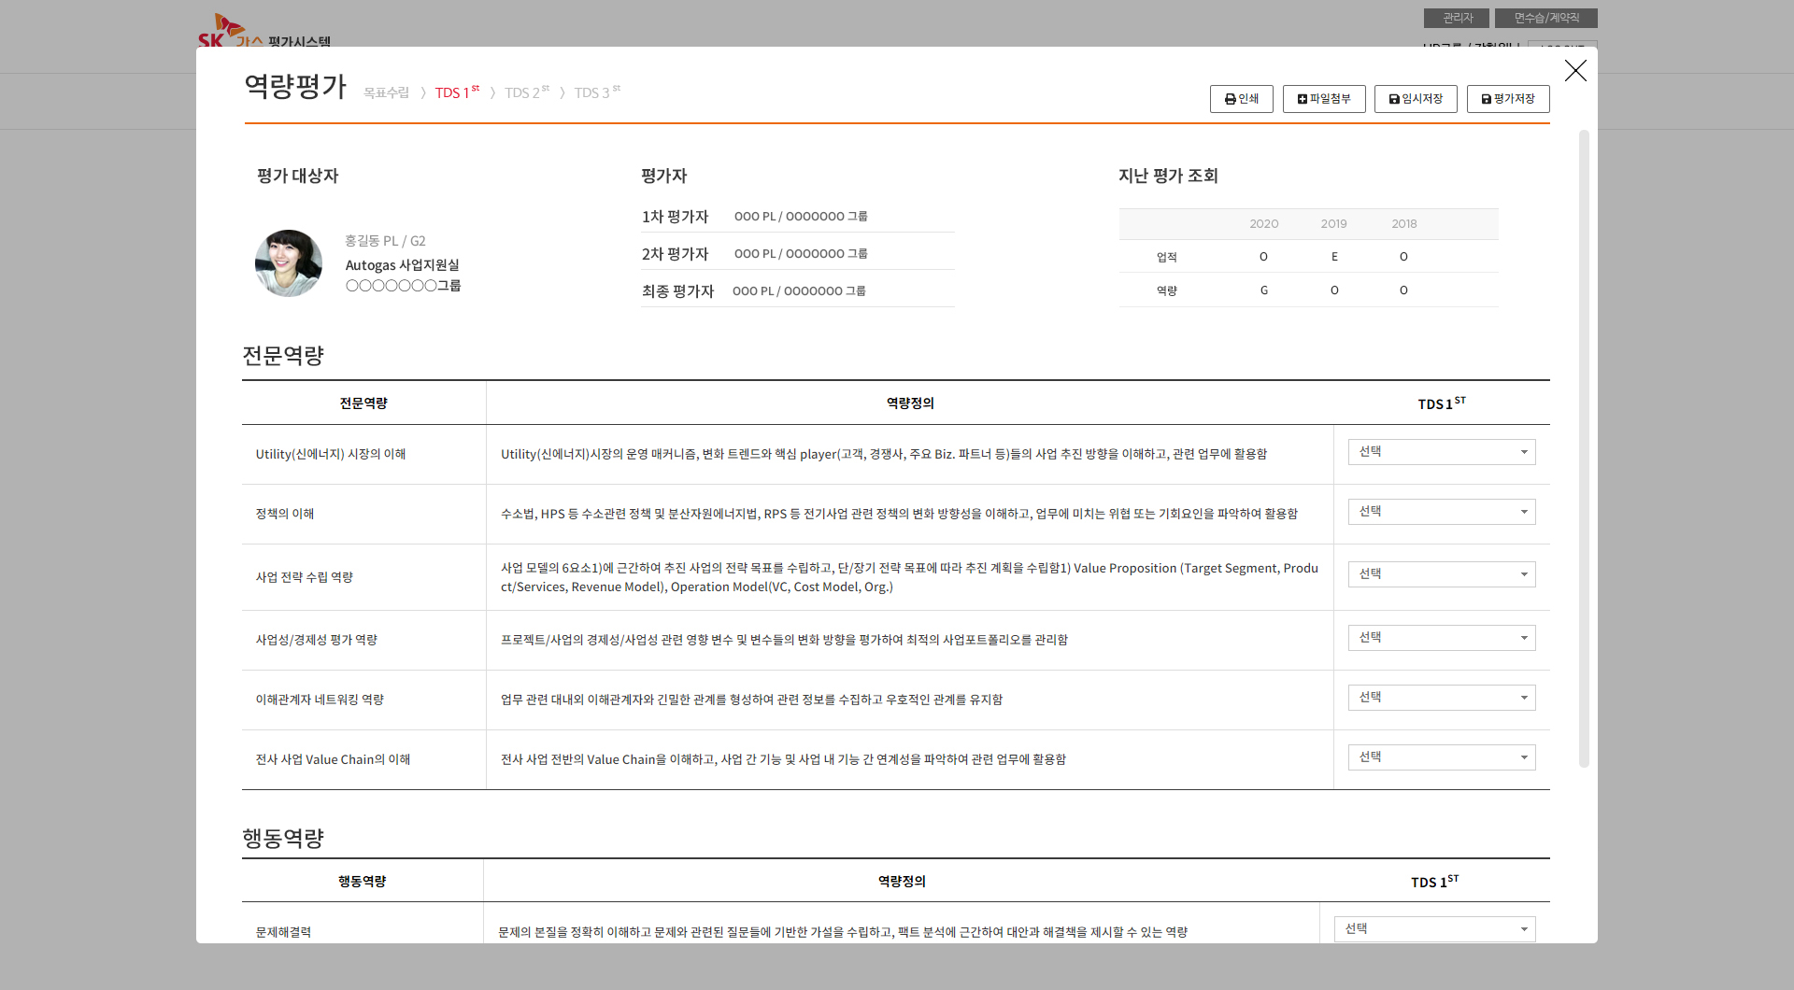Click the evaluatee profile photo
The image size is (1794, 990).
point(289,263)
